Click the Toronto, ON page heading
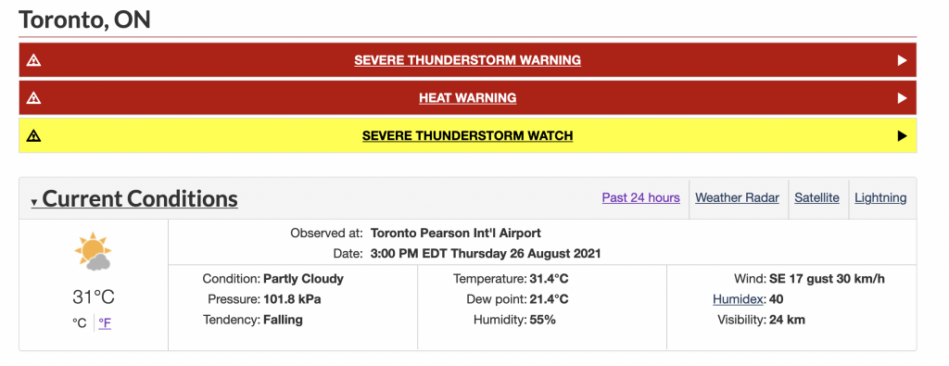This screenshot has height=366, width=949. point(84,20)
